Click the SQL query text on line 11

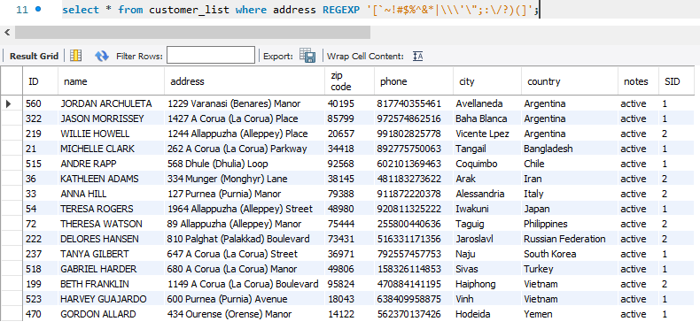coord(300,10)
